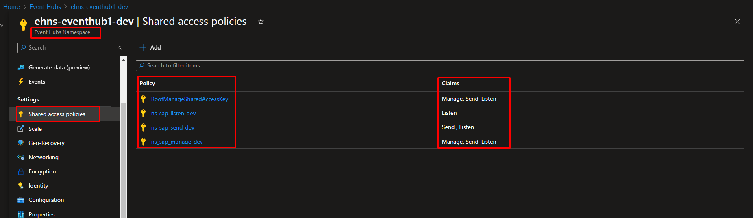Collapse the sidebar menu with double chevron
This screenshot has height=218, width=753.
(120, 48)
